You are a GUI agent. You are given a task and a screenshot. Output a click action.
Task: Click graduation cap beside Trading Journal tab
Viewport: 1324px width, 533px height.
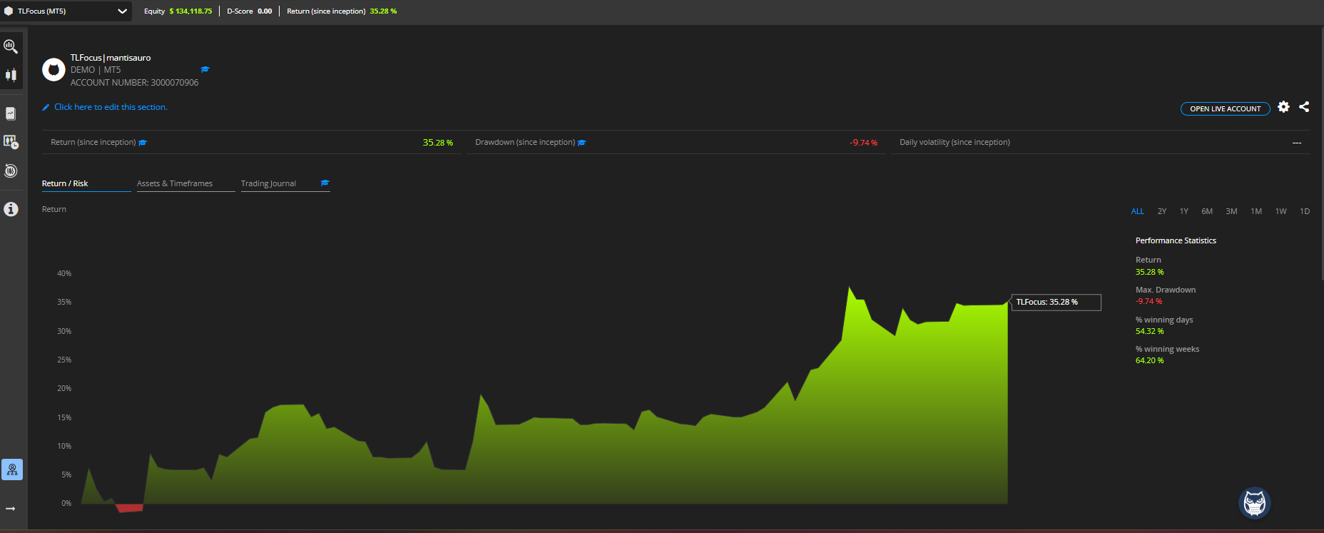pyautogui.click(x=325, y=183)
